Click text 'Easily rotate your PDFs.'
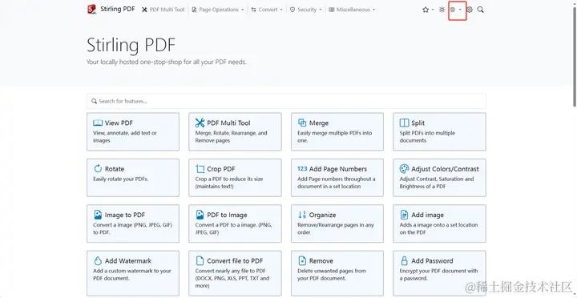The image size is (577, 298). coord(121,179)
